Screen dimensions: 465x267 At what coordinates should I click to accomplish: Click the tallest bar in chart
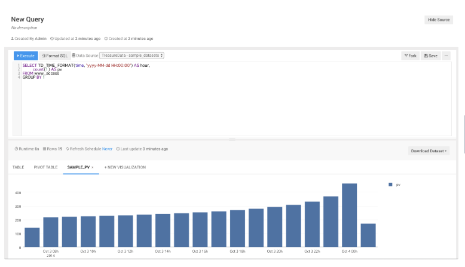click(349, 215)
